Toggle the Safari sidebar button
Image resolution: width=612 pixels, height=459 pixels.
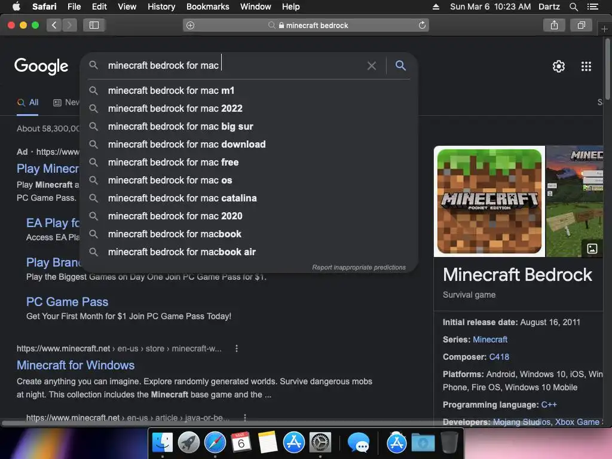pyautogui.click(x=94, y=25)
